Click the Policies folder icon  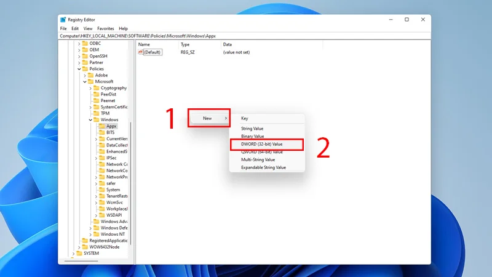click(x=85, y=69)
